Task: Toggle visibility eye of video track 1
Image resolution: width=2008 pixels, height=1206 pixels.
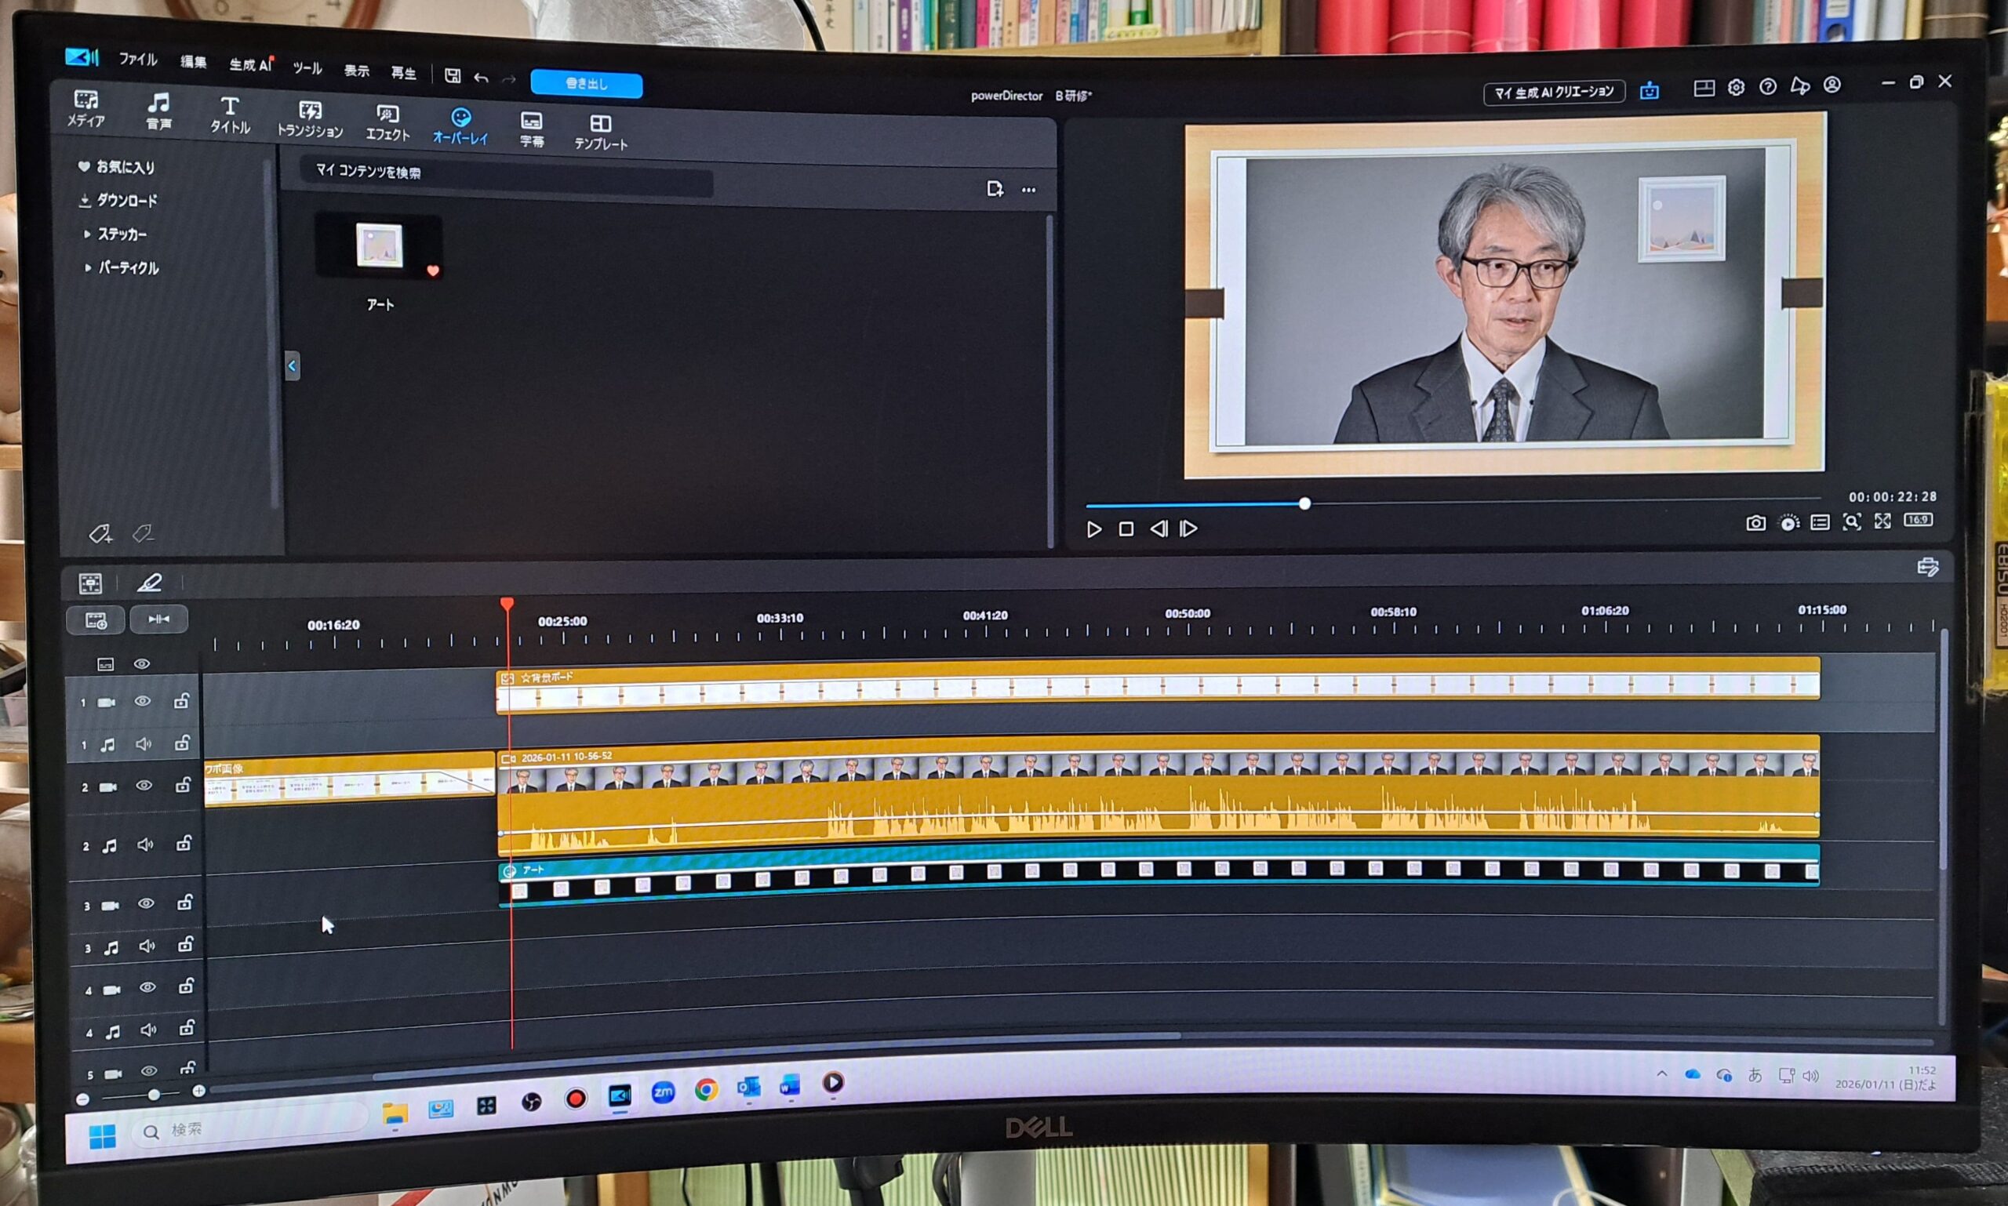Action: tap(142, 701)
